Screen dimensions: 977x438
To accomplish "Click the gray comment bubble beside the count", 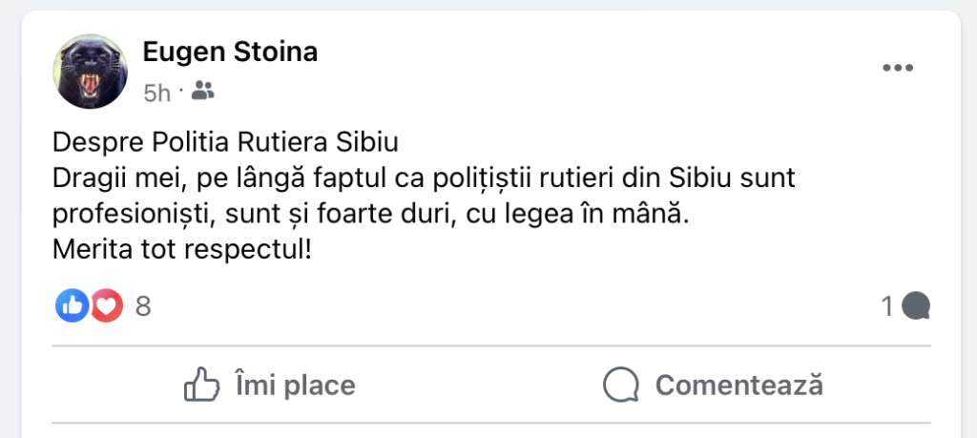I will [916, 306].
